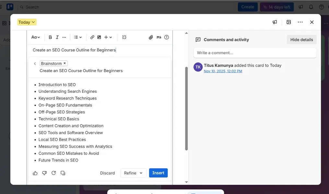The image size is (329, 194).
Task: Open the Refine options dropdown
Action: 133,173
